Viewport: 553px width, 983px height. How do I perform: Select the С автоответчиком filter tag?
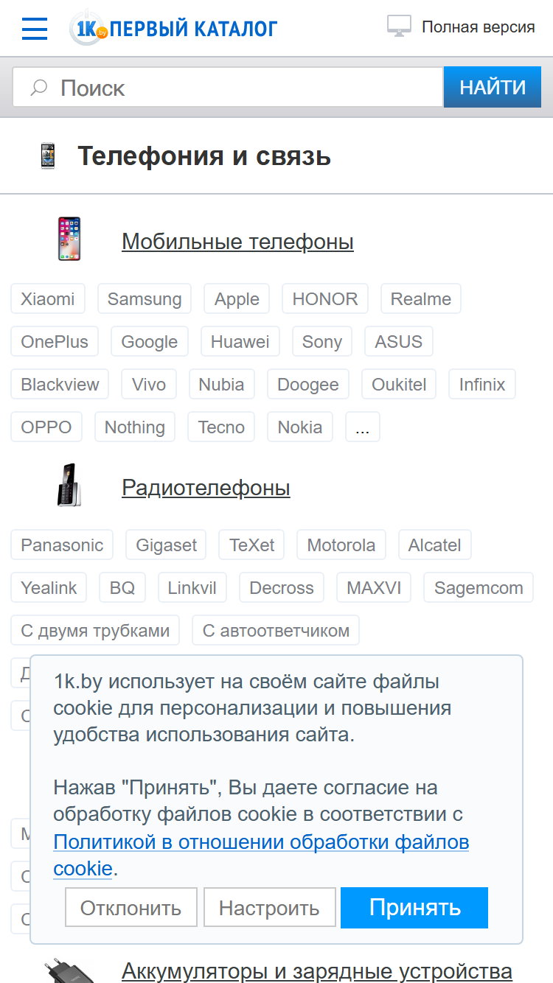pyautogui.click(x=276, y=630)
